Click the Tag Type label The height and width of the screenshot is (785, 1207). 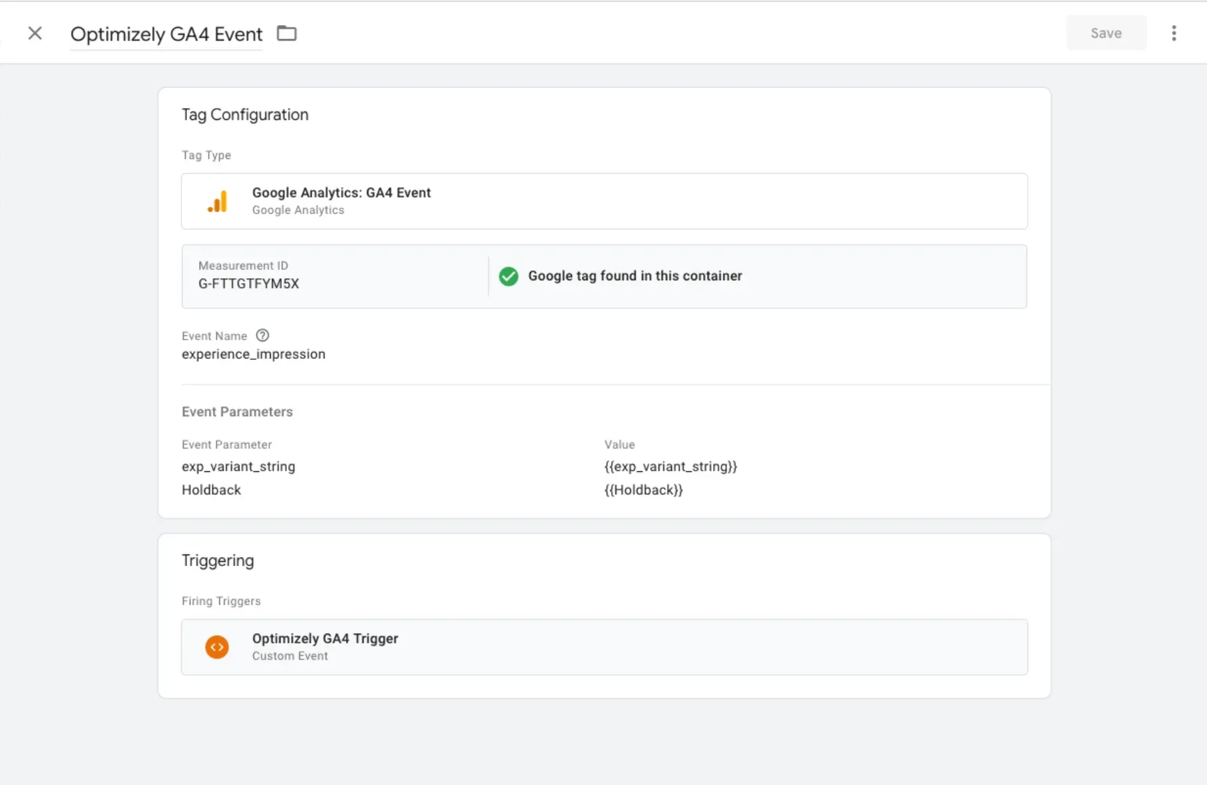pos(207,155)
